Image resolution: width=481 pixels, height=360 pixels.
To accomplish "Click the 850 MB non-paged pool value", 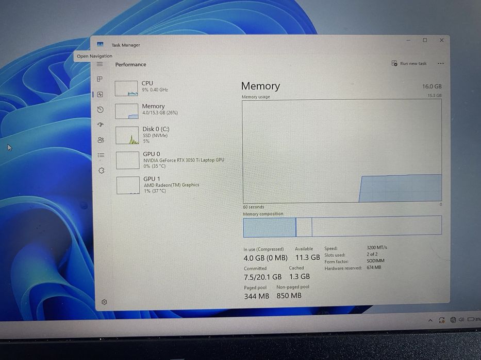I will tap(289, 295).
